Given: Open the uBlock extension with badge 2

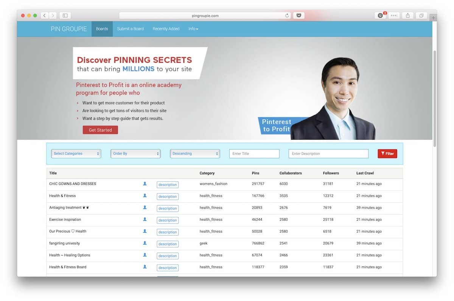Looking at the screenshot, I should [380, 15].
